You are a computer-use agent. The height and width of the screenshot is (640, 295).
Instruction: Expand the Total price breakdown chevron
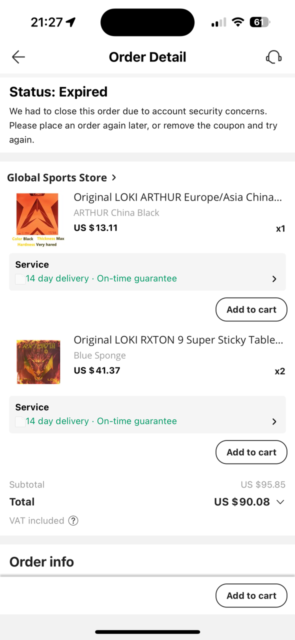(280, 502)
